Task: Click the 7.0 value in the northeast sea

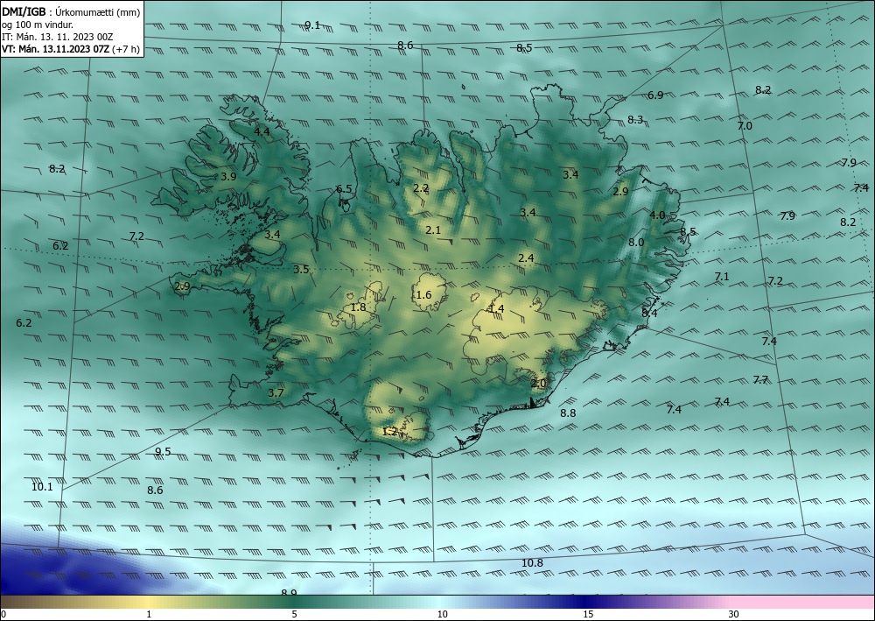Action: (745, 125)
